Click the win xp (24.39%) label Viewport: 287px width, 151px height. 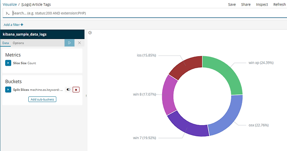261,63
